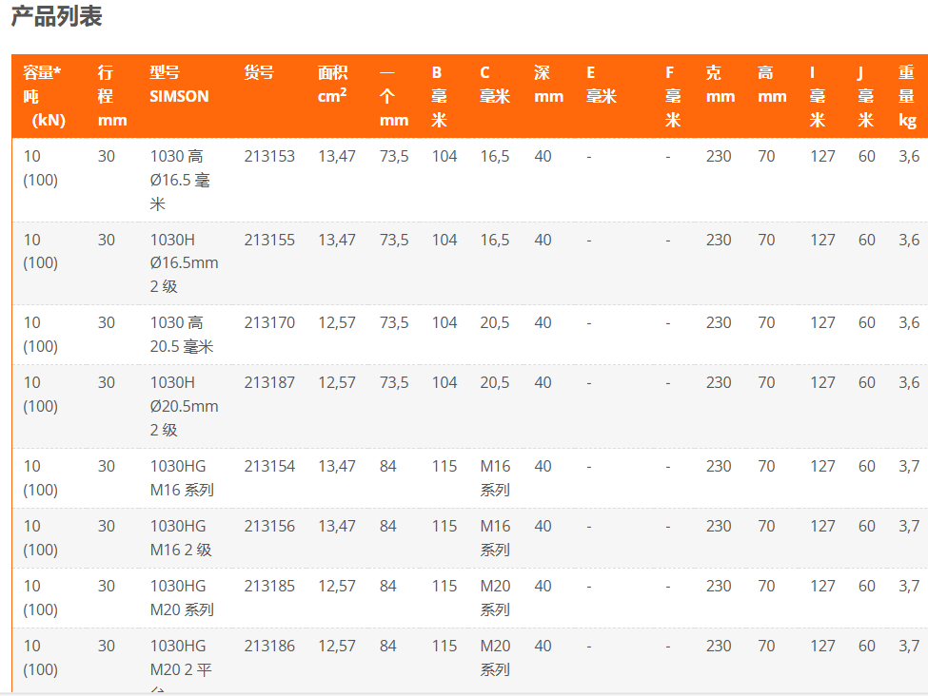Select C column M16 系列 in row 213156

click(x=495, y=537)
